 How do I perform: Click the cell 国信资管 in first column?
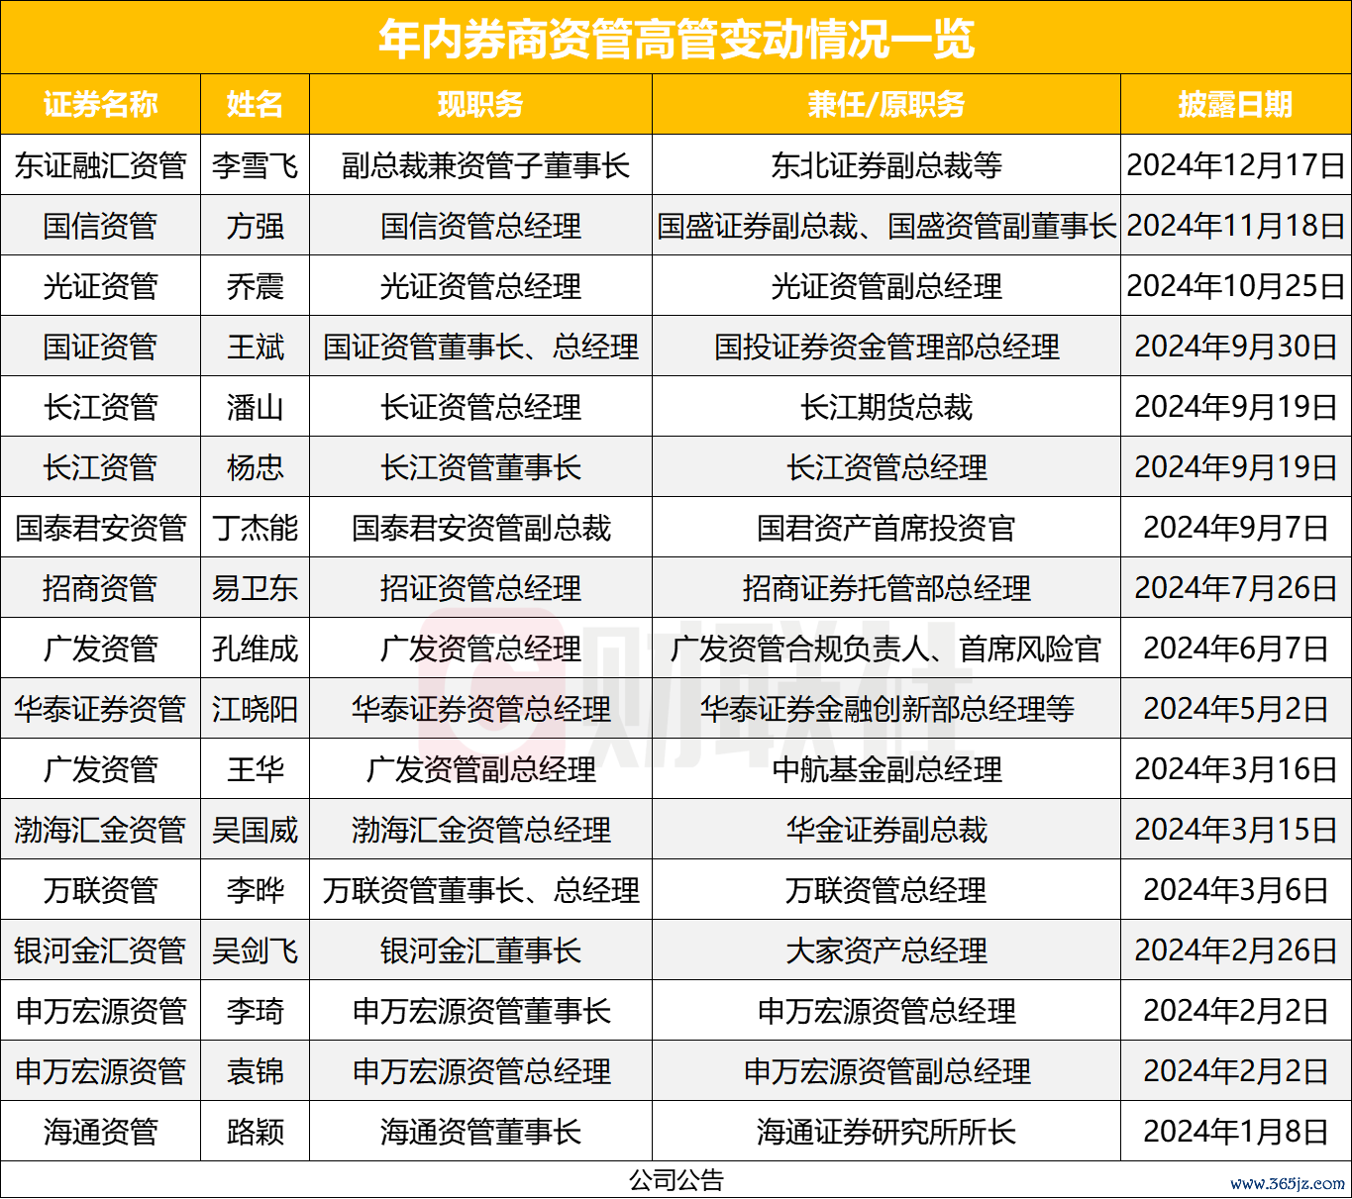tap(100, 226)
